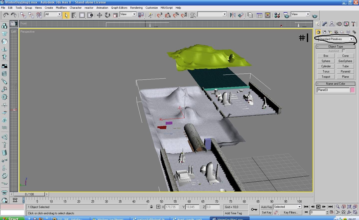Viewport: 359px width, 220px height.
Task: Collapse the Object Type rollout
Action: click(336, 47)
